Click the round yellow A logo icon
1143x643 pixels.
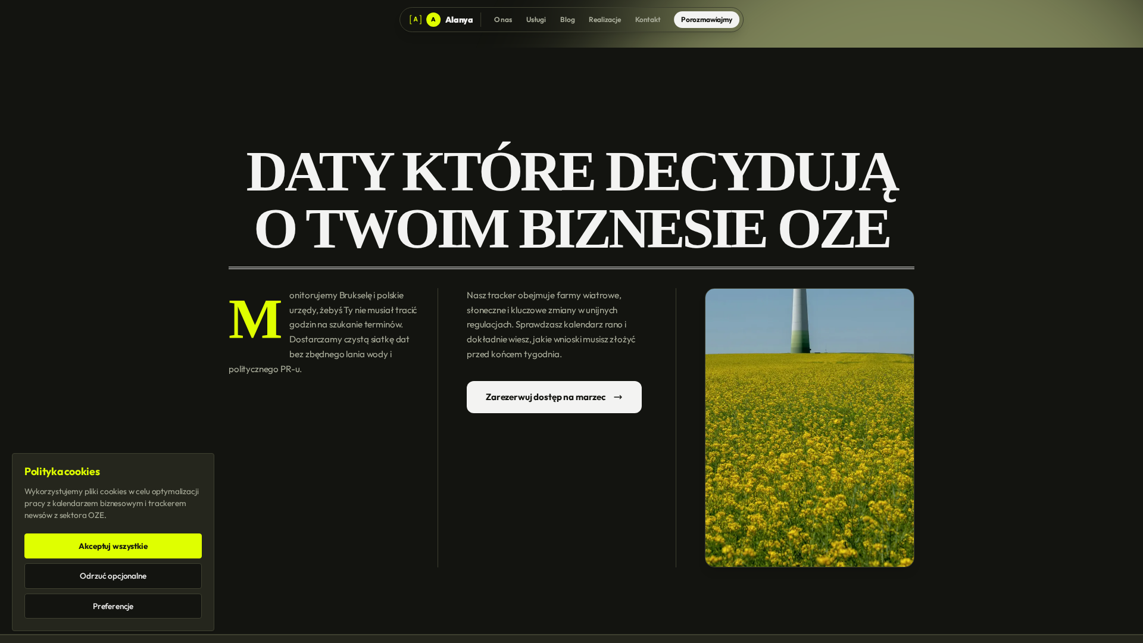433,20
